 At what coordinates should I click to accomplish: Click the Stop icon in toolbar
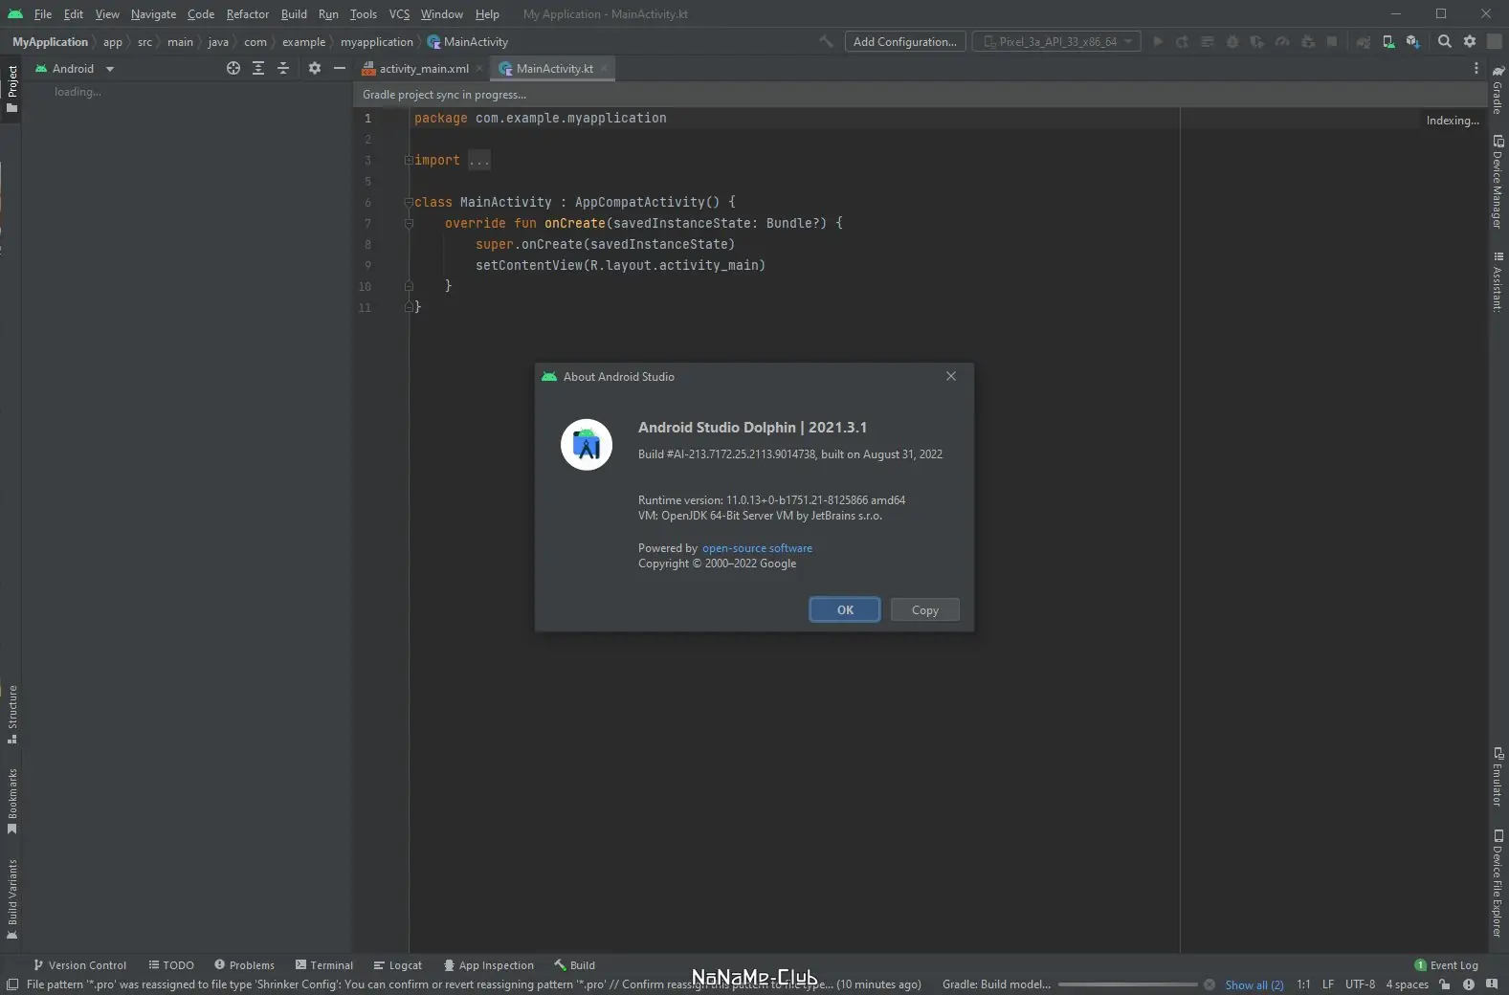point(1332,41)
